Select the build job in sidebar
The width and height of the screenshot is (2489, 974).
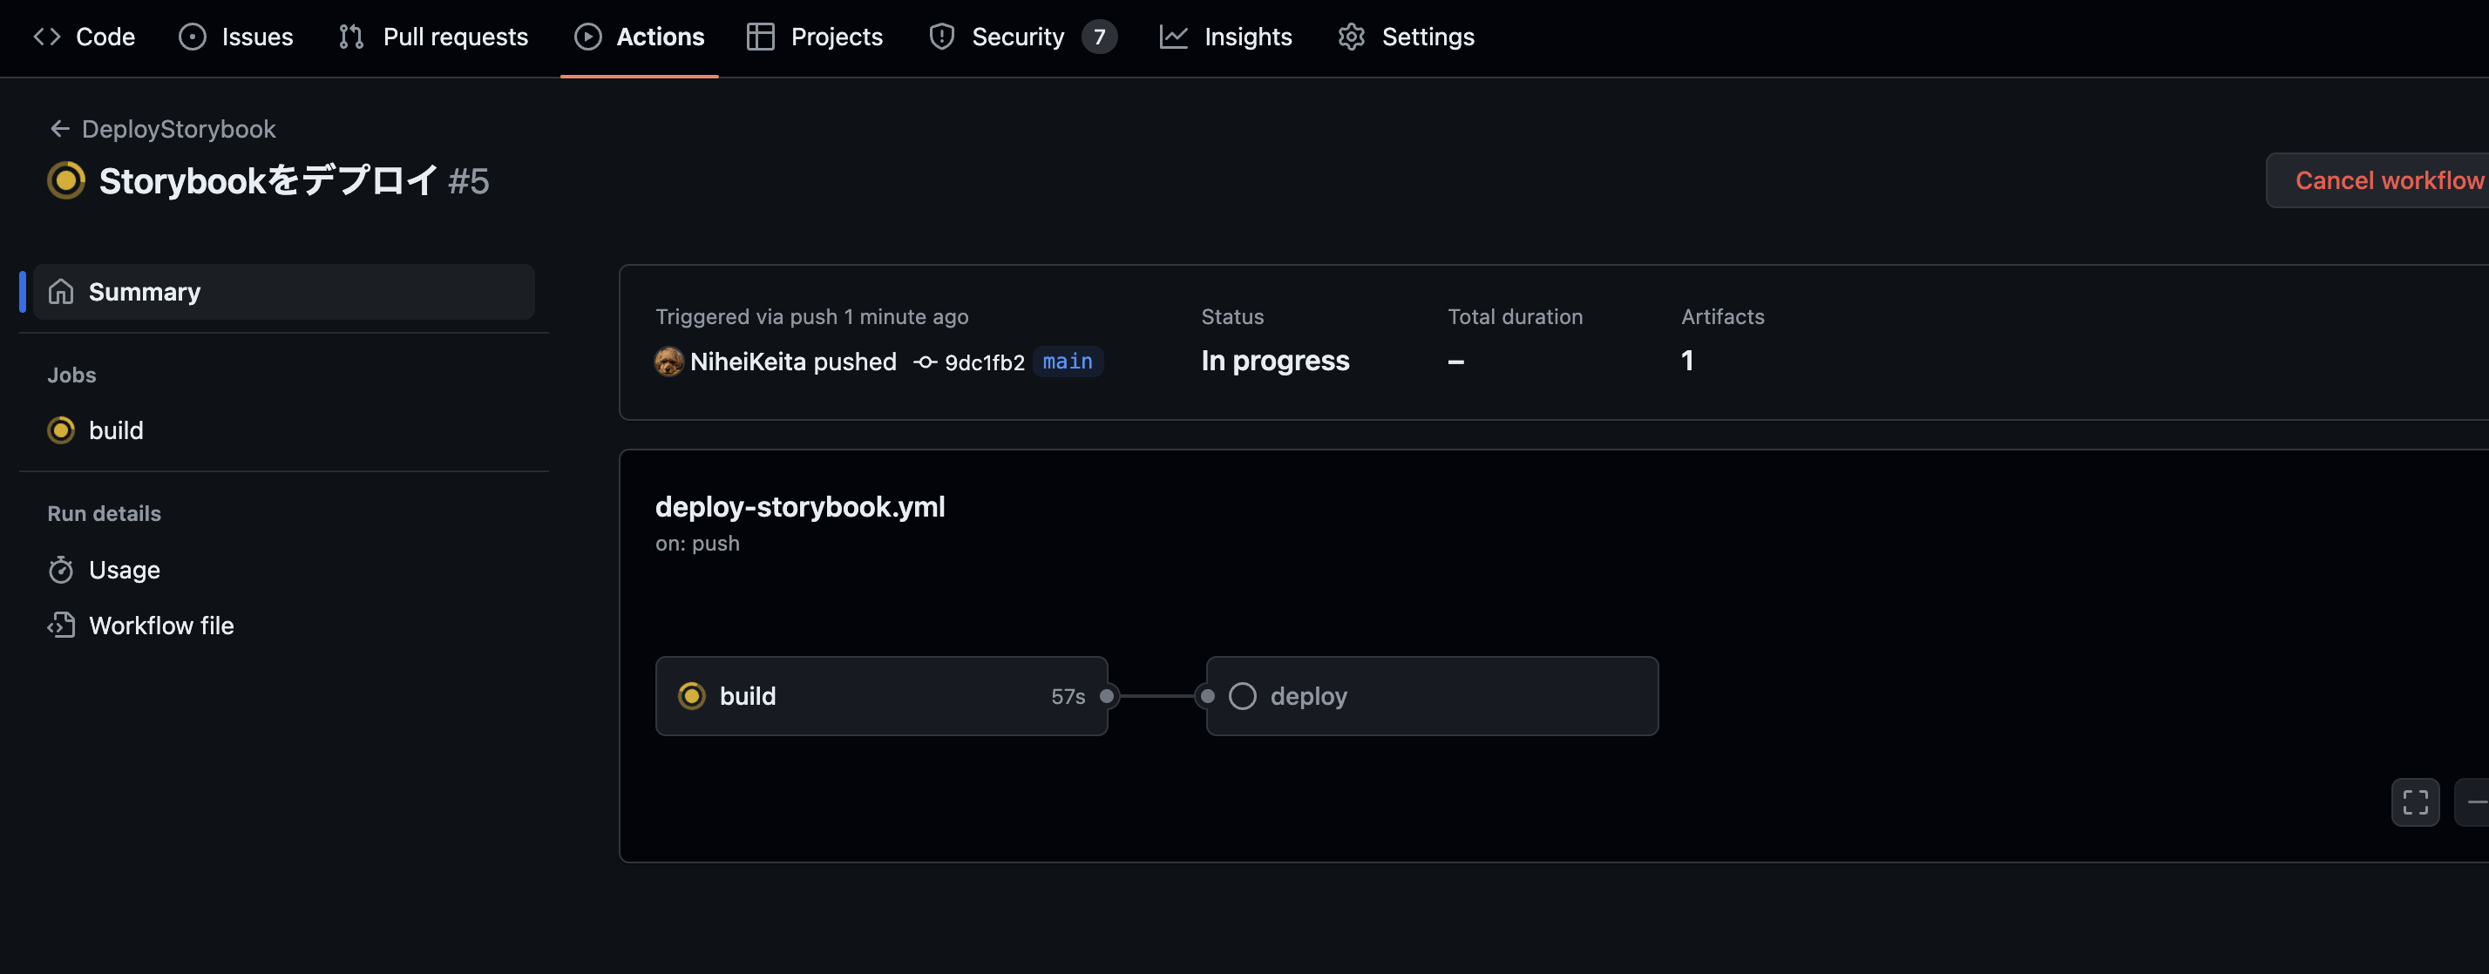pyautogui.click(x=116, y=430)
